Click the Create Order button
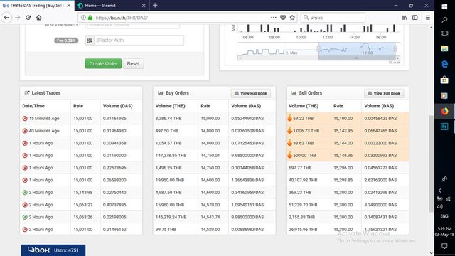 click(103, 63)
